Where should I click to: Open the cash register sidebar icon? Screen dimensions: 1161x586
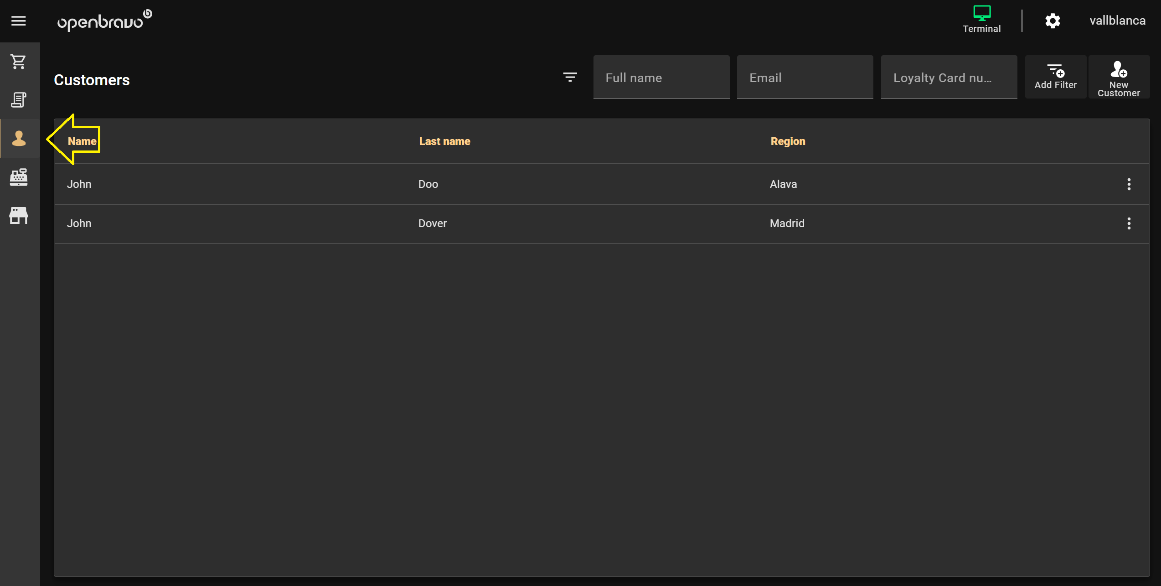[19, 177]
